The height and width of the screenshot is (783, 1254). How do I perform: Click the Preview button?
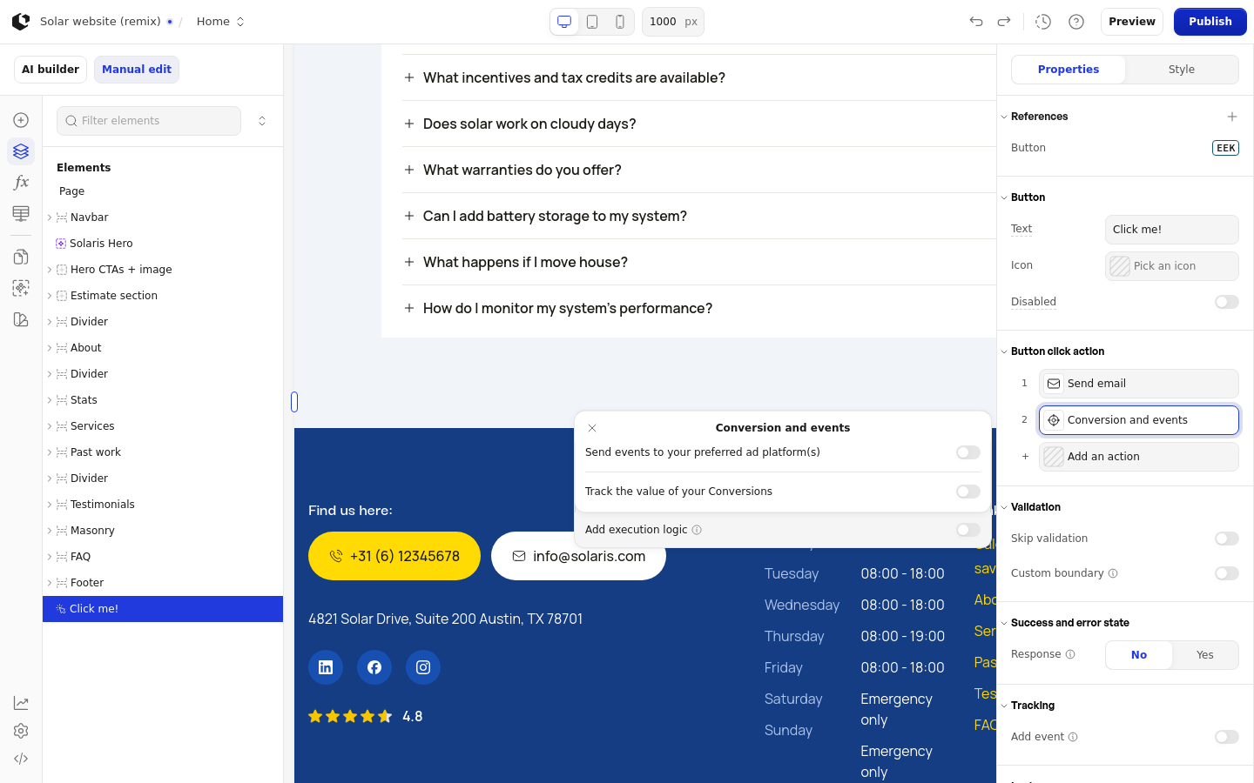pos(1132,22)
